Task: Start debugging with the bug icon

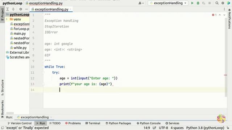Action: pyautogui.click(x=198, y=3)
